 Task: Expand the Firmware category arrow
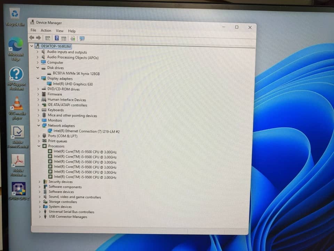[x=38, y=94]
